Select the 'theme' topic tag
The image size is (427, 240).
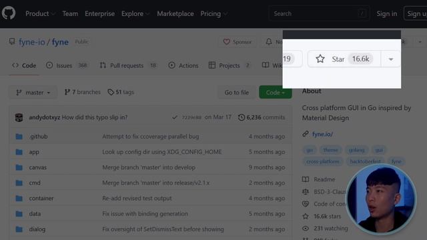click(331, 150)
